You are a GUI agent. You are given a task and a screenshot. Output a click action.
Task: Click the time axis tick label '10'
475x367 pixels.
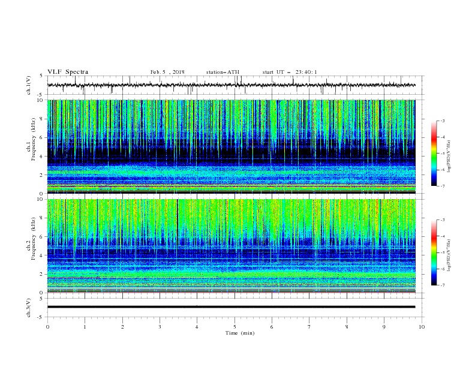point(422,327)
